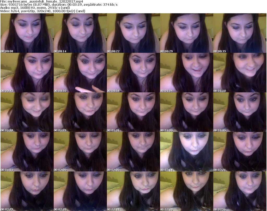Pick the frame labeled 00:01:10

[x=240, y=73]
